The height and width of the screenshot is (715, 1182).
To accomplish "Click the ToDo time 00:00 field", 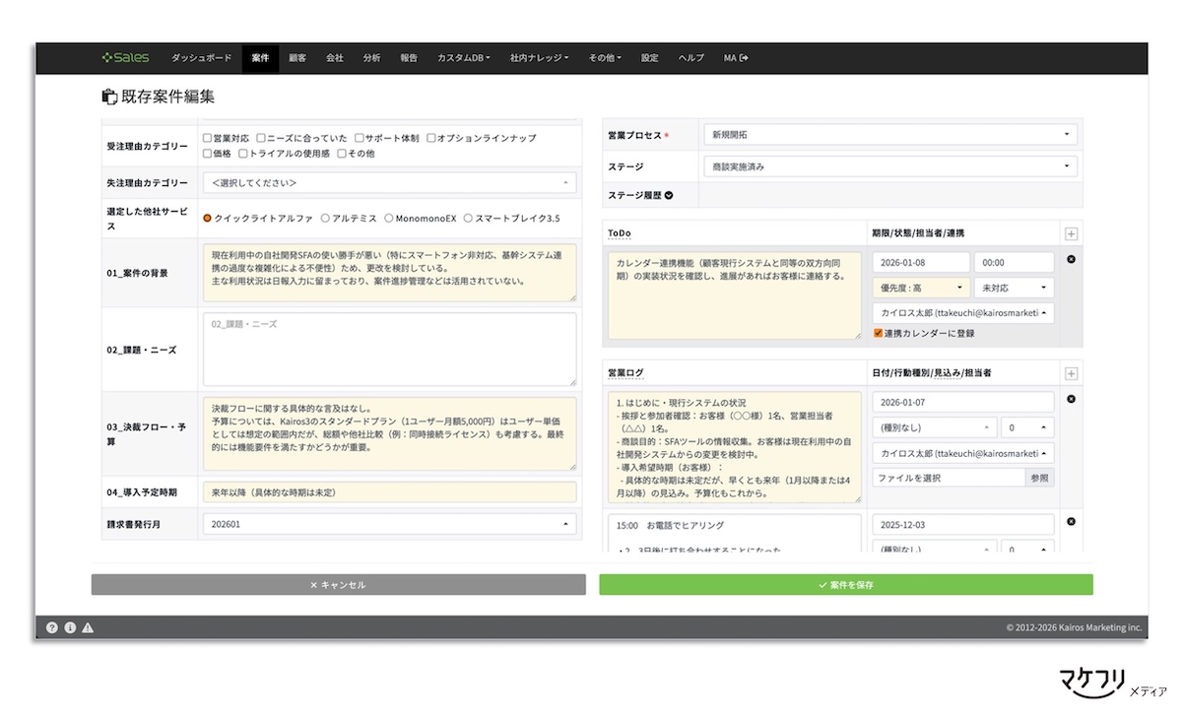I will pyautogui.click(x=1015, y=263).
